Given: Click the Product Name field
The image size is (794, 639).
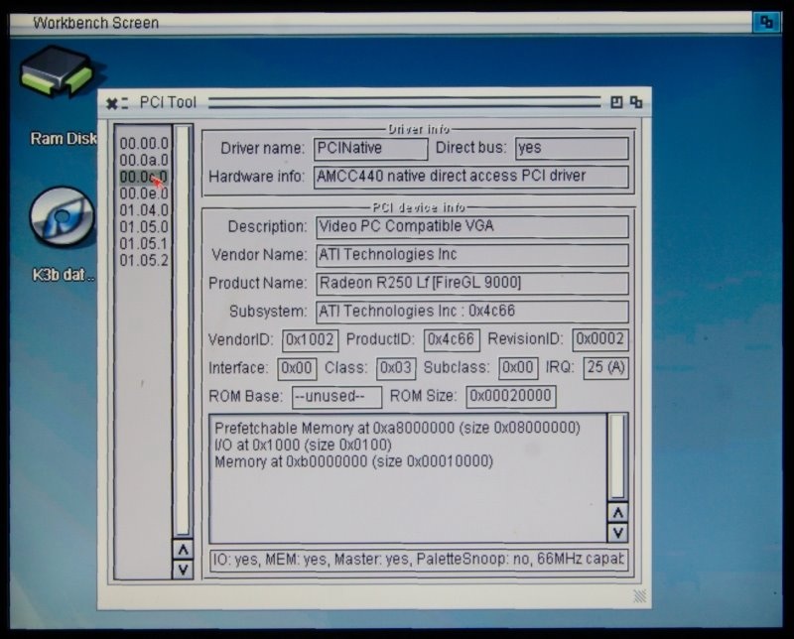Looking at the screenshot, I should [x=472, y=284].
